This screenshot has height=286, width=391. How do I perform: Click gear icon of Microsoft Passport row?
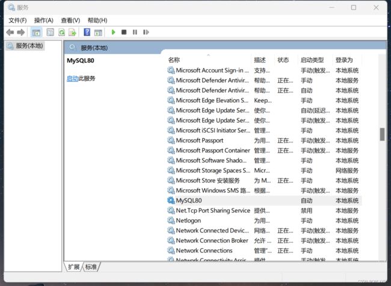tap(171, 141)
